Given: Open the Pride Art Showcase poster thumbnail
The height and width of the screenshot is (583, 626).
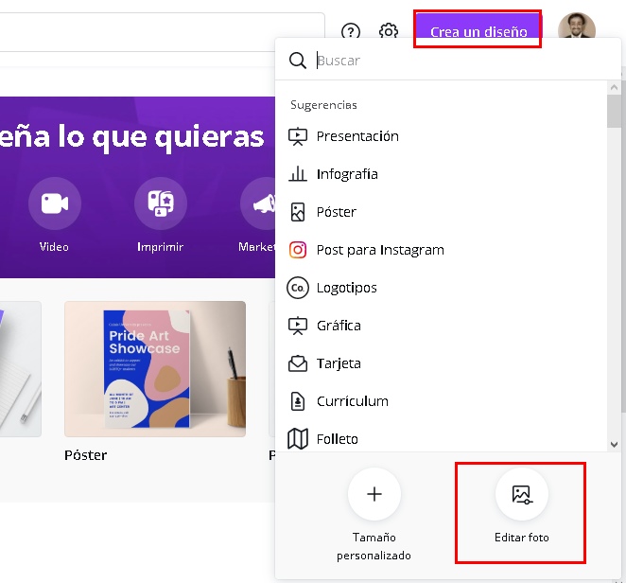Looking at the screenshot, I should click(155, 369).
